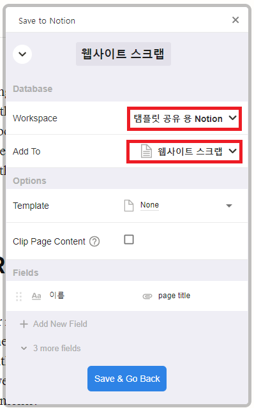This screenshot has height=408, width=254.
Task: Select the 이름 field name
Action: [x=57, y=296]
